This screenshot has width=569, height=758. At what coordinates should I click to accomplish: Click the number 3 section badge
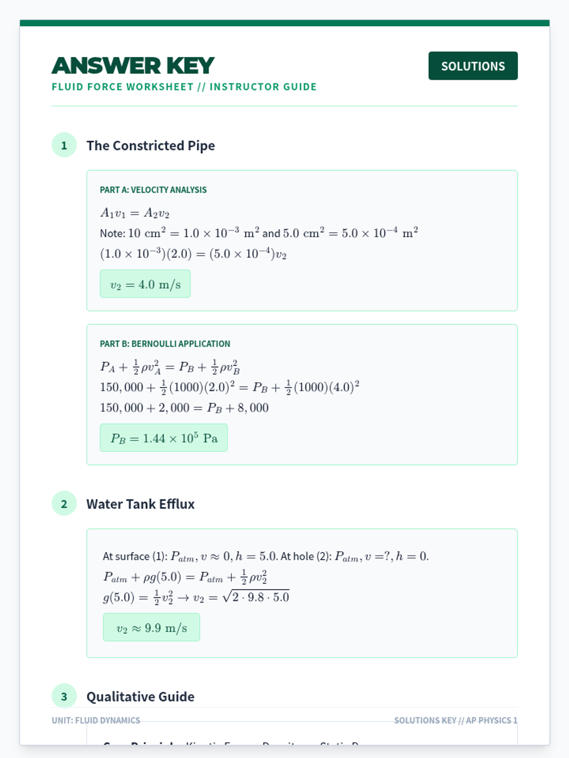(64, 696)
